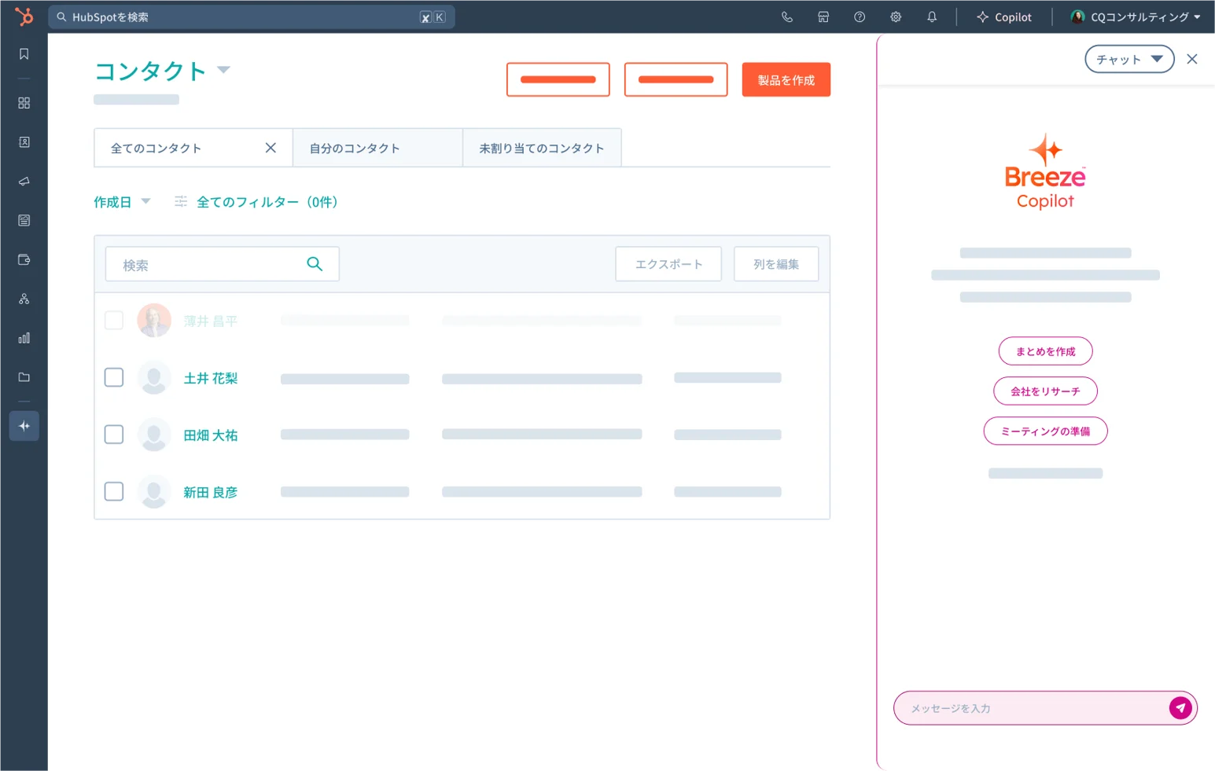Check the checkbox next to 土井 花梨
This screenshot has height=771, width=1215.
point(113,377)
